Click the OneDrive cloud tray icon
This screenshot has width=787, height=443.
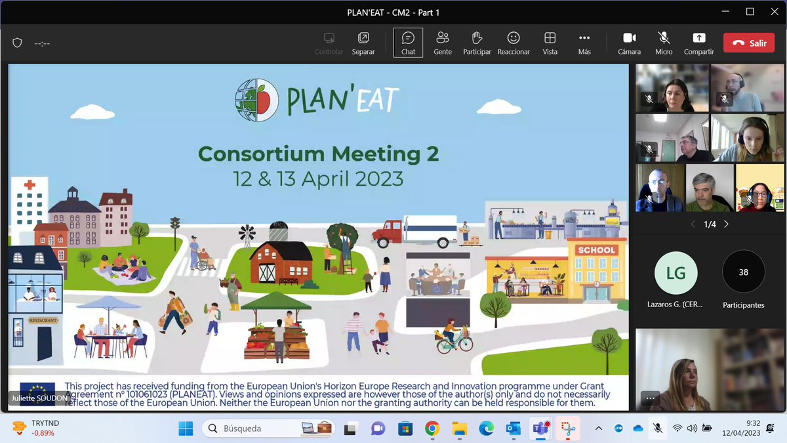638,429
